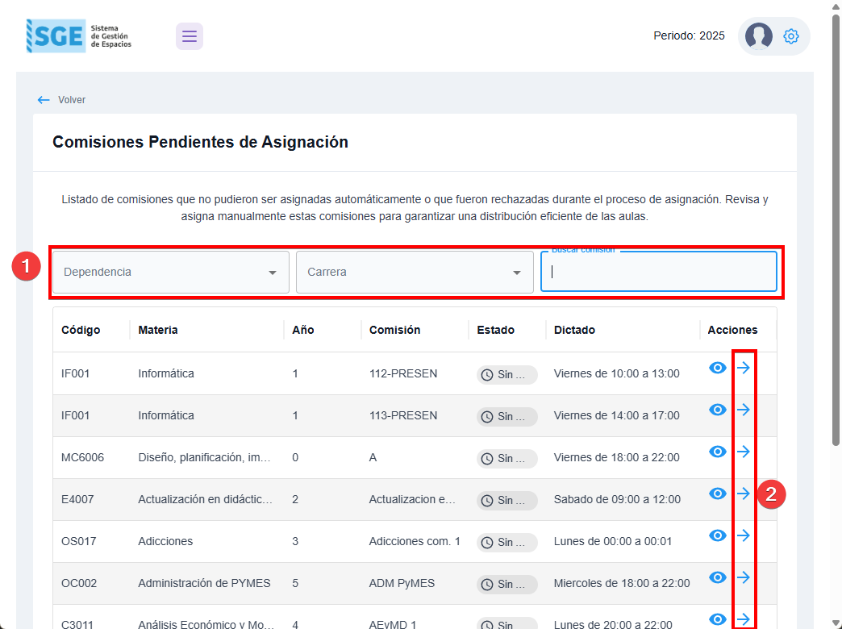The height and width of the screenshot is (629, 842).
Task: Click the Acciones column header
Action: point(732,330)
